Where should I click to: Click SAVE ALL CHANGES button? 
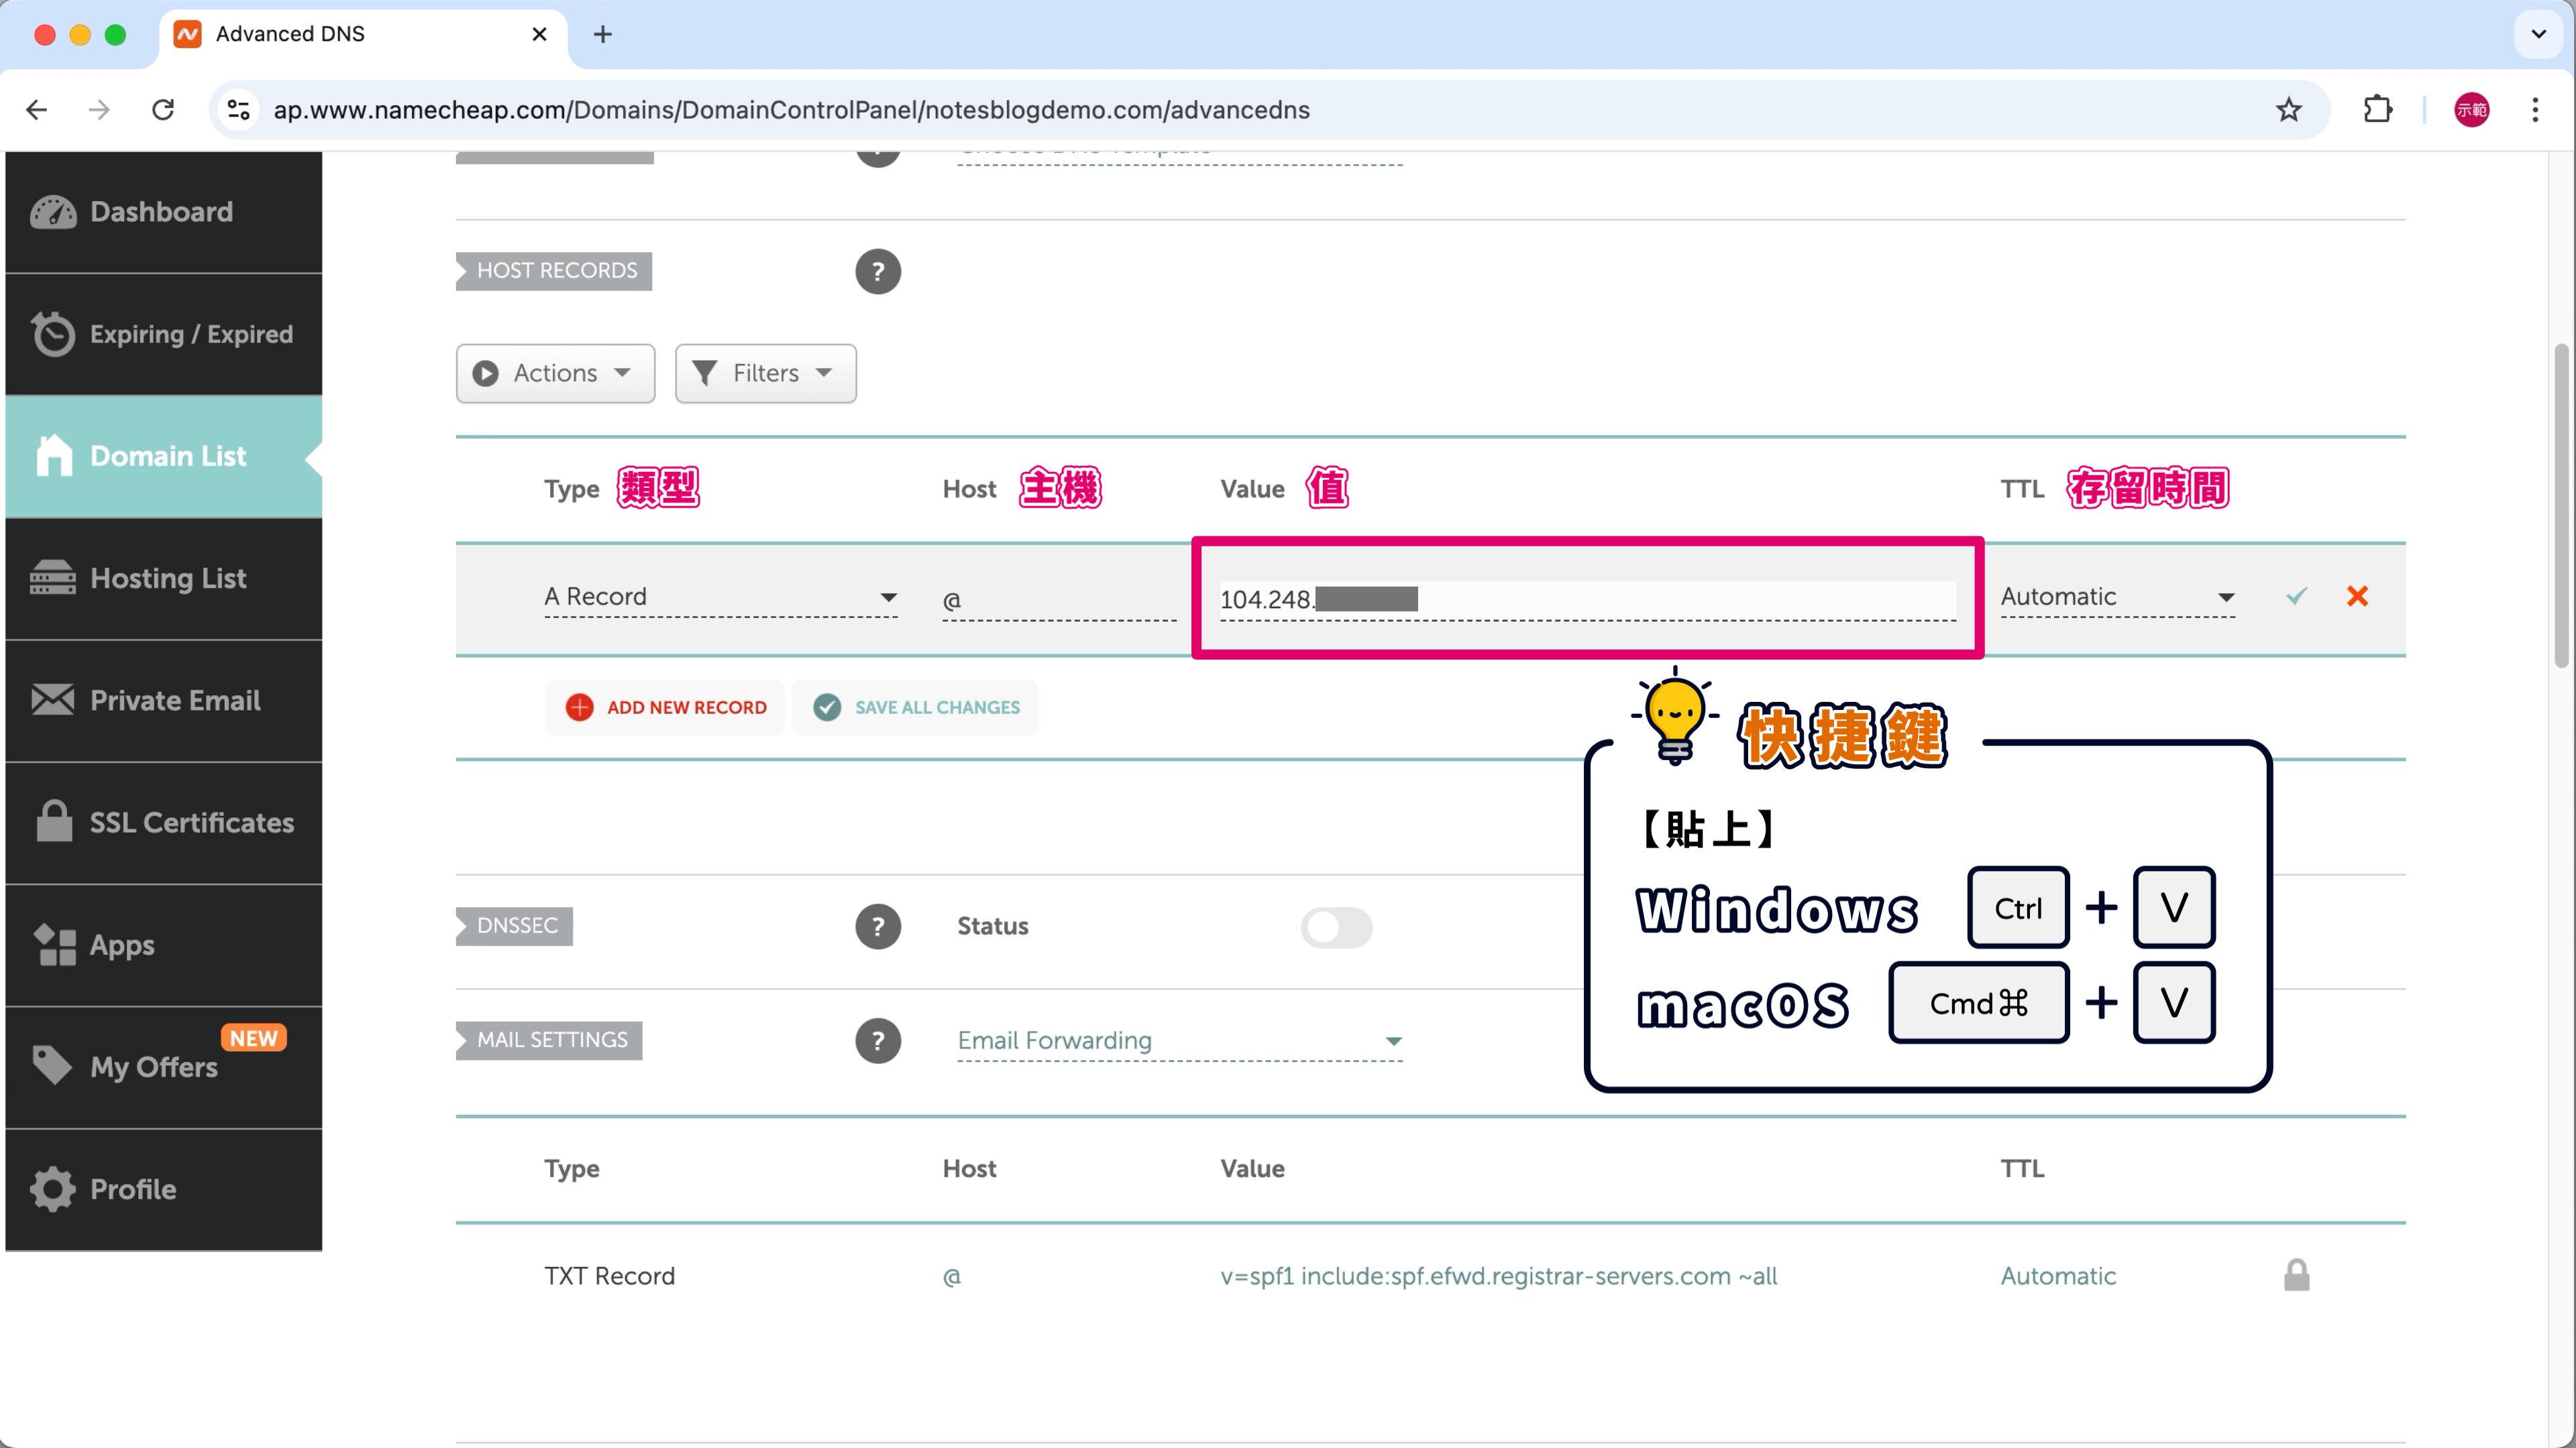[x=915, y=707]
